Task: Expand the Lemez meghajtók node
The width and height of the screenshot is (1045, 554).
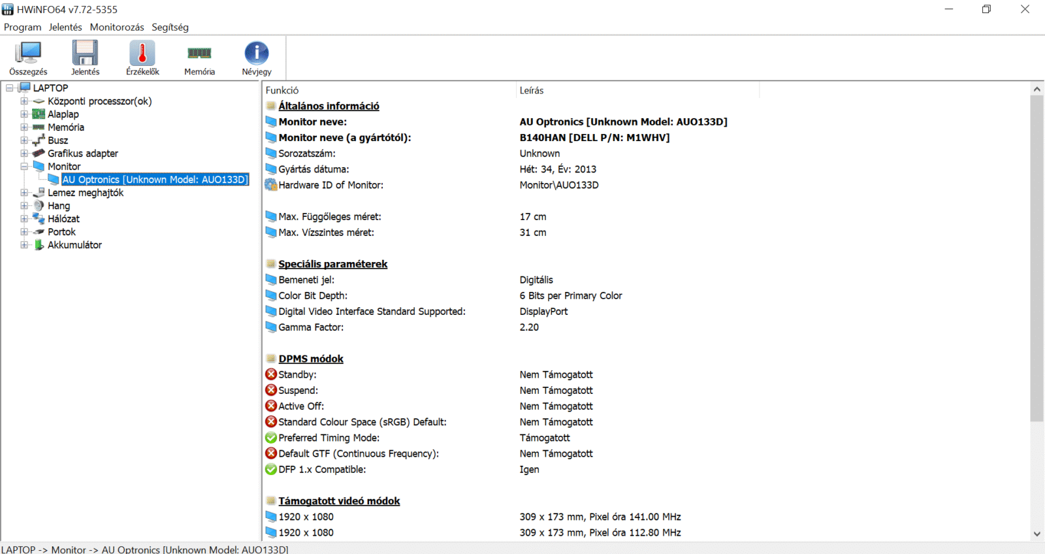Action: 24,193
